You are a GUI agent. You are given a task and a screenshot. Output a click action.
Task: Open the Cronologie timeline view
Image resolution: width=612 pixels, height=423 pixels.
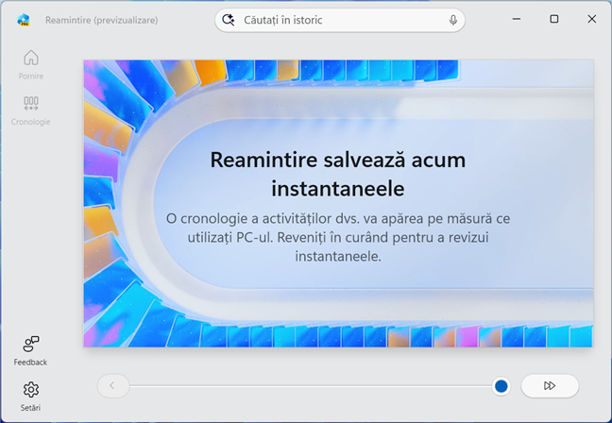click(x=31, y=111)
